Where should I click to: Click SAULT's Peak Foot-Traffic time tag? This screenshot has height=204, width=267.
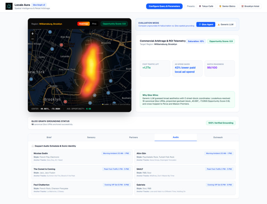click(219, 169)
